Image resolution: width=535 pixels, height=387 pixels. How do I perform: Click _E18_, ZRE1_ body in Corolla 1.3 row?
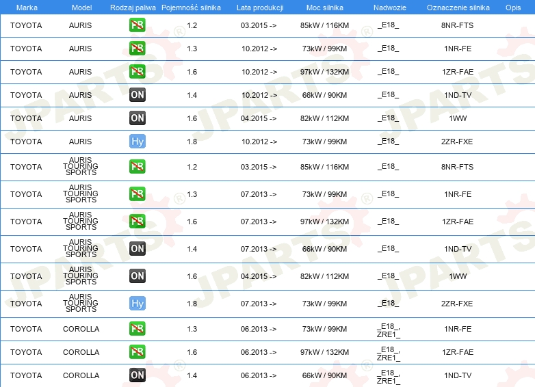(x=389, y=330)
